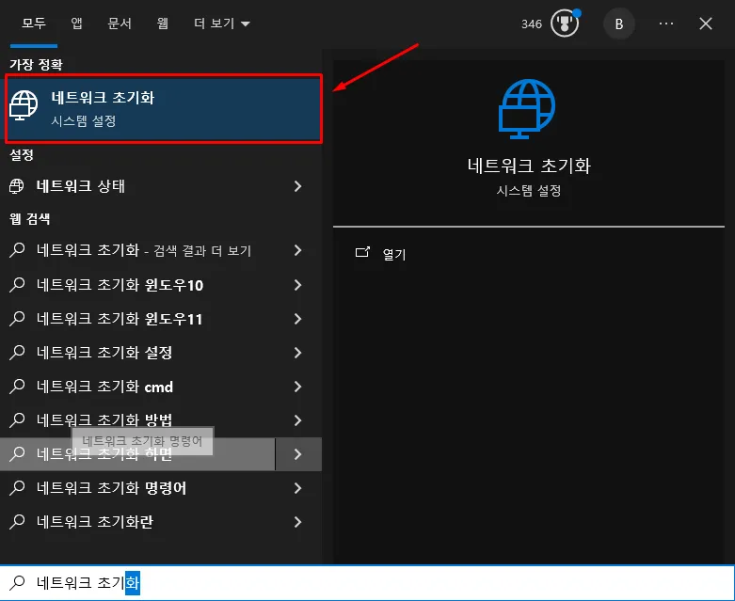Click the open-window icon beside 열기

click(x=362, y=252)
